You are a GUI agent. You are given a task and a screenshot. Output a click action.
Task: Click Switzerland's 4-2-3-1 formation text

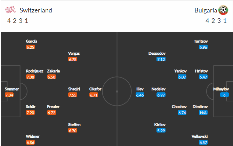[x=17, y=21]
